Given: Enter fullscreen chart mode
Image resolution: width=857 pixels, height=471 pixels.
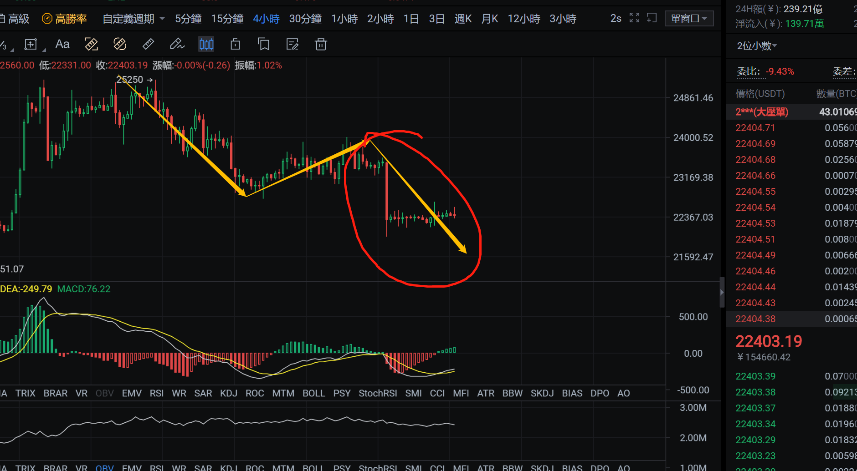Looking at the screenshot, I should (634, 18).
